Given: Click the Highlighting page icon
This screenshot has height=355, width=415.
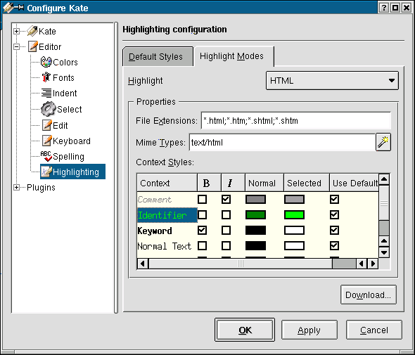Looking at the screenshot, I should (46, 172).
